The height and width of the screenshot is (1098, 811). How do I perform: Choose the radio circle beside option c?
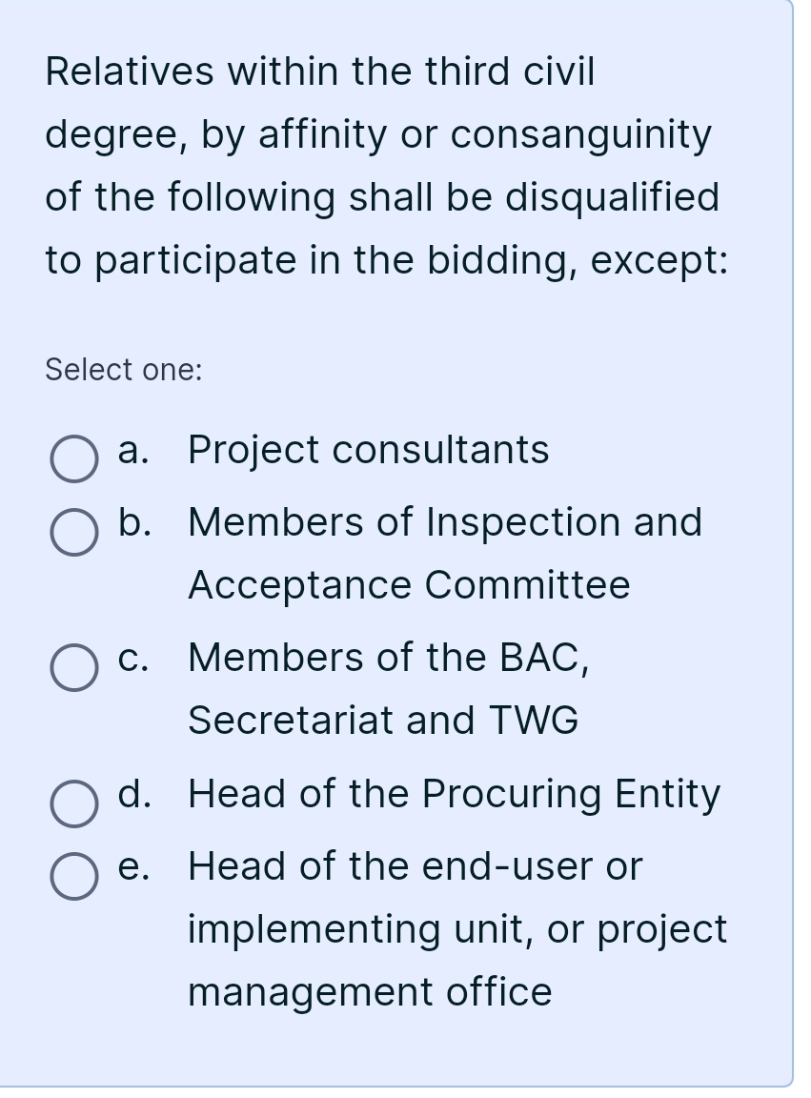(73, 668)
